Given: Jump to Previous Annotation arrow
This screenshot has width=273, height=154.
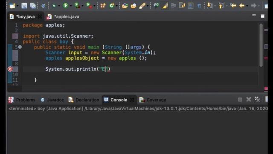Looking at the screenshot, I should pos(221,6).
